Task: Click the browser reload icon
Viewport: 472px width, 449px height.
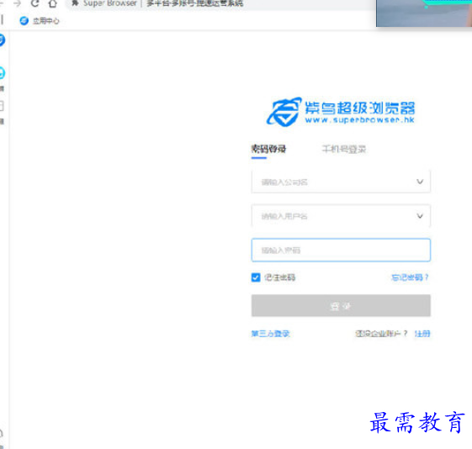Action: 35,3
